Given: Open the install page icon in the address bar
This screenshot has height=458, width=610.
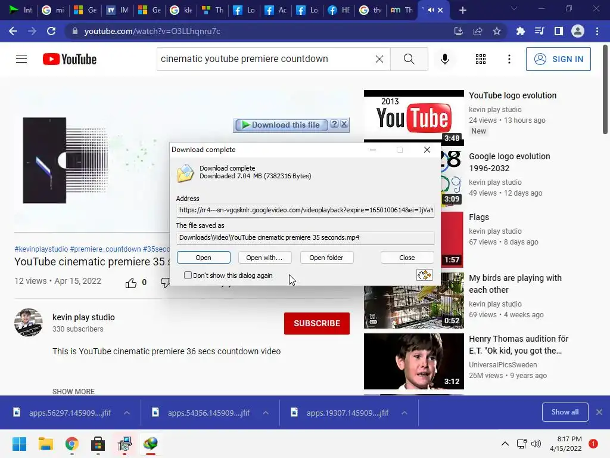Looking at the screenshot, I should (458, 31).
